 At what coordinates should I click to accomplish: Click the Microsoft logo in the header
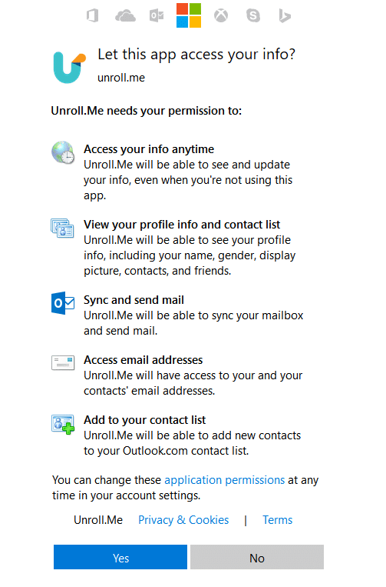tap(189, 15)
